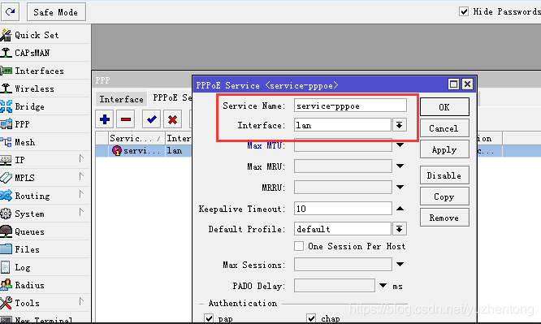Remove selected entry with red minus icon
Viewport: 541px width, 324px height.
pyautogui.click(x=126, y=119)
